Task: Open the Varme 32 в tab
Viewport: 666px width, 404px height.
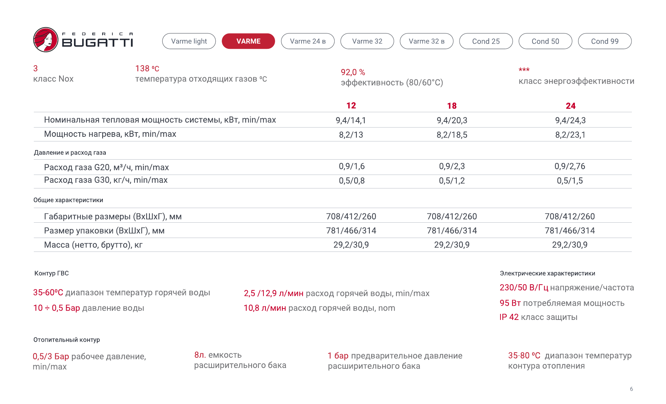Action: click(x=427, y=41)
